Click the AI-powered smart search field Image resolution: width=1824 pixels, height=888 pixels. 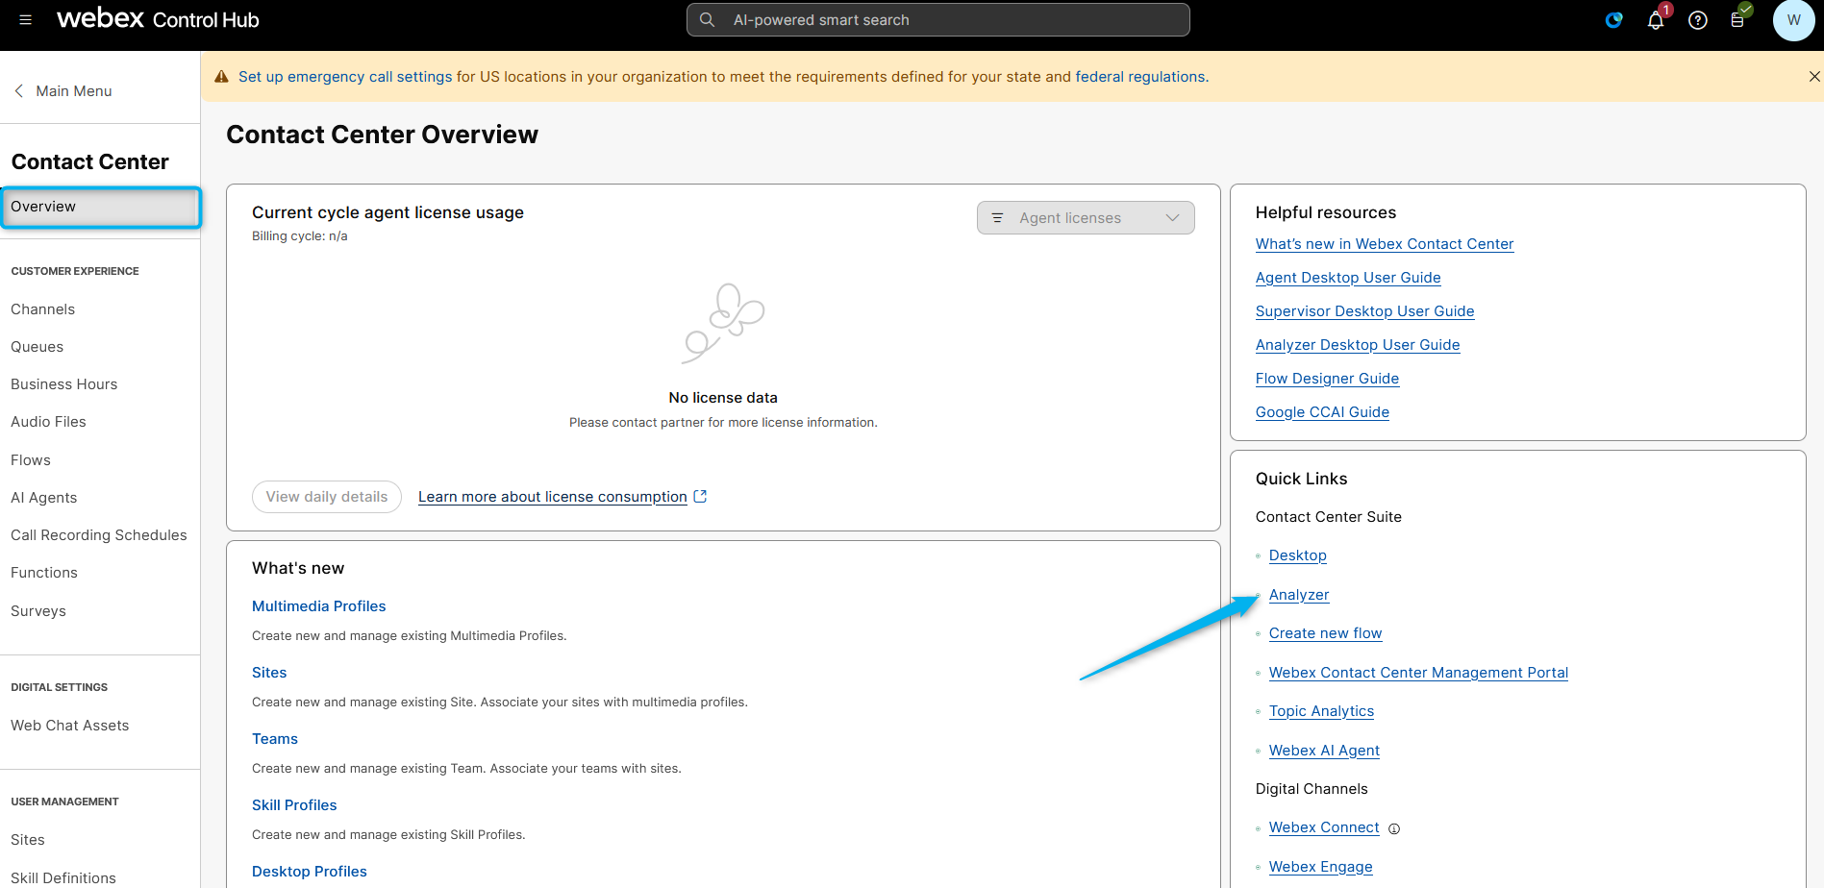(937, 20)
